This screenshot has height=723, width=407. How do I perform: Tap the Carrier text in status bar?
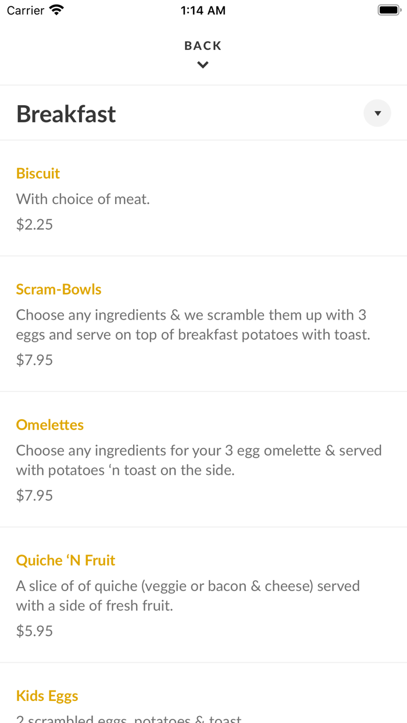pos(26,10)
